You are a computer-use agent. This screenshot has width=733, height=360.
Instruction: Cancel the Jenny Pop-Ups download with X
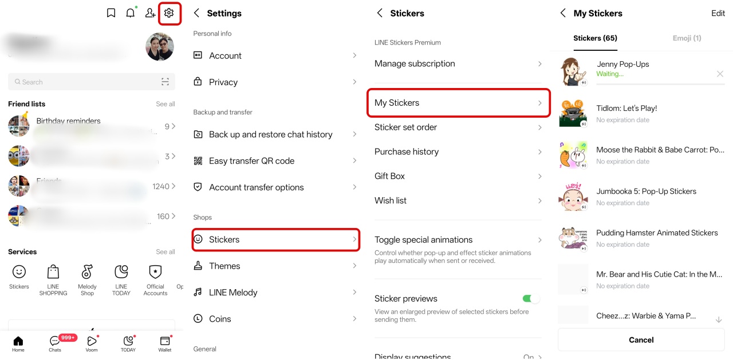click(720, 74)
